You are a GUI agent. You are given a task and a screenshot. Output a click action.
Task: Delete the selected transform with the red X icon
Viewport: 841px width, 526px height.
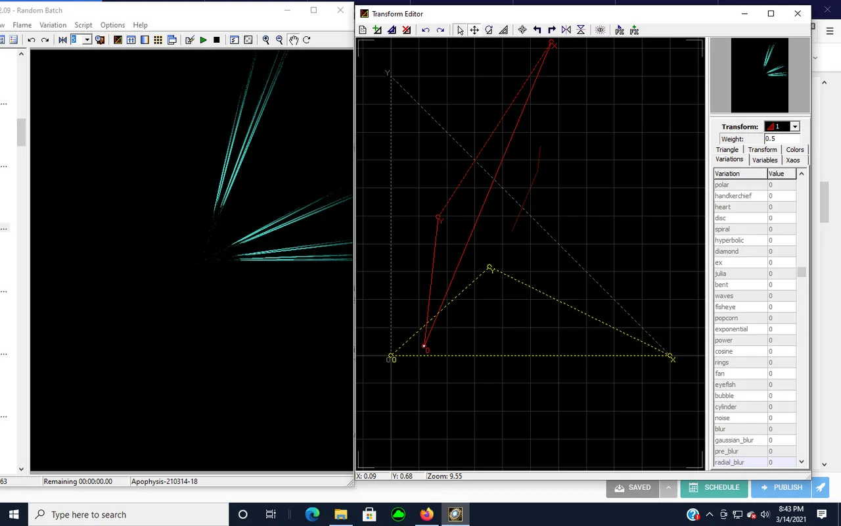coord(407,30)
